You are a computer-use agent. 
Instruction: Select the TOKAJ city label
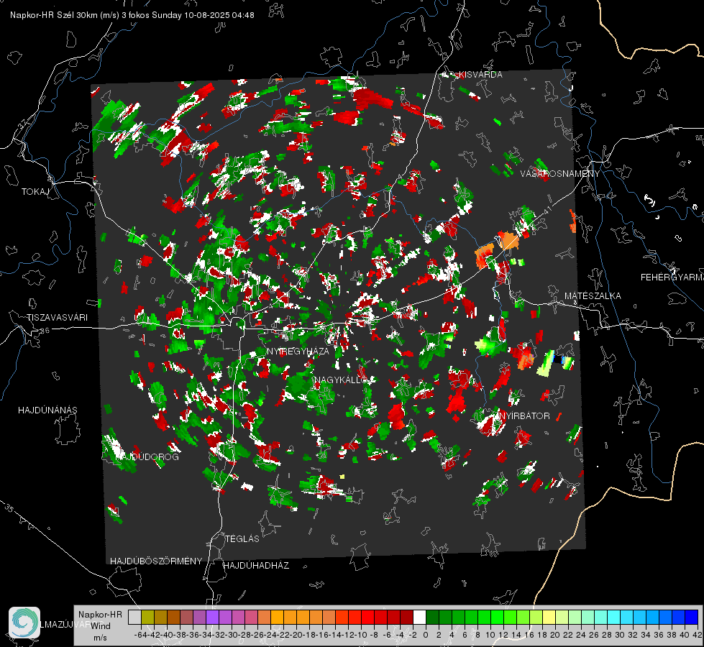coord(35,192)
